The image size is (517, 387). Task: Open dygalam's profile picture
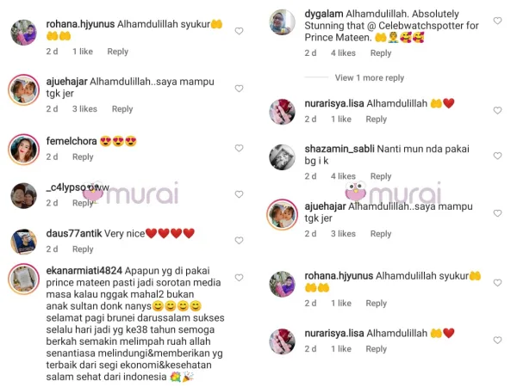point(283,22)
